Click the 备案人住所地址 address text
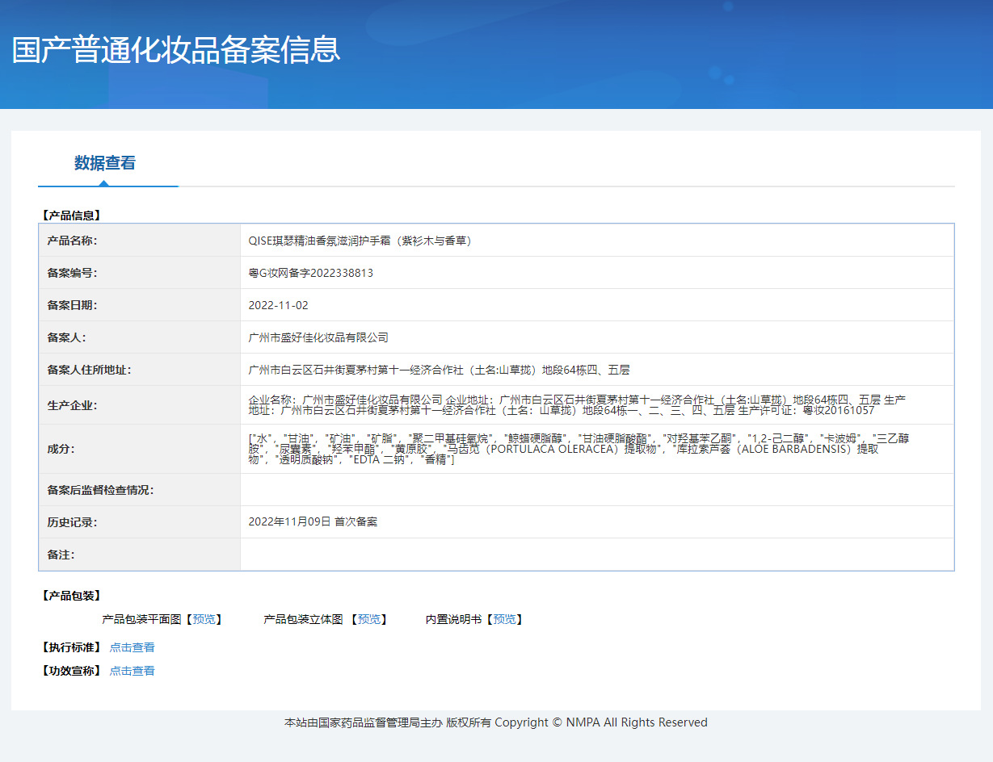The image size is (993, 762). 439,370
